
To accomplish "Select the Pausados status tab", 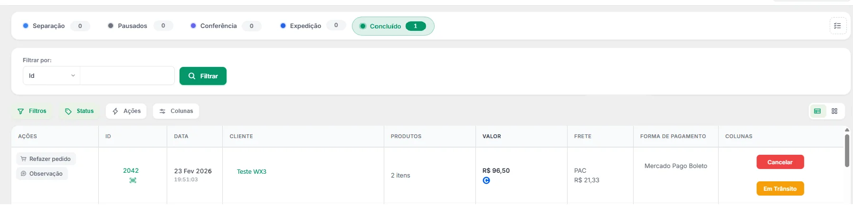I will 140,26.
